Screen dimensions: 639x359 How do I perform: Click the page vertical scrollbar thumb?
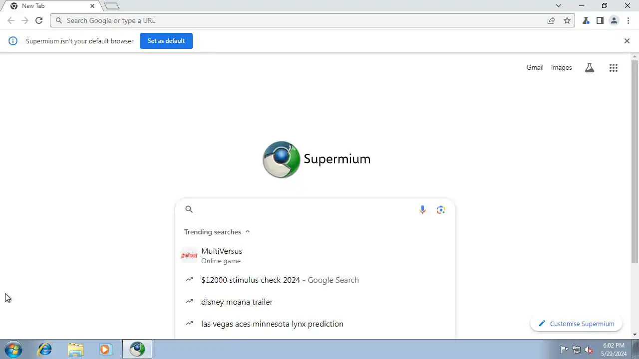tap(635, 162)
